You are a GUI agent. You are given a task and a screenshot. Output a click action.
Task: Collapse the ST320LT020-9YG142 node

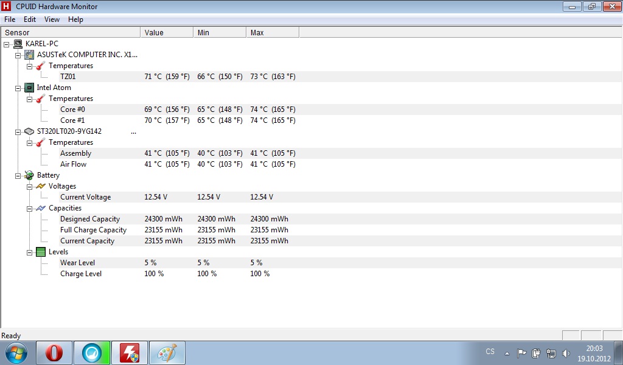click(18, 132)
